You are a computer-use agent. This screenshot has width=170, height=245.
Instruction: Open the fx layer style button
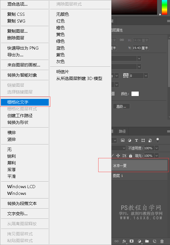tap(124, 241)
